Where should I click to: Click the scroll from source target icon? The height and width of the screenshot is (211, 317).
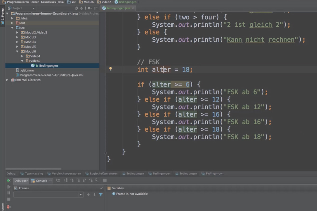pyautogui.click(x=76, y=8)
